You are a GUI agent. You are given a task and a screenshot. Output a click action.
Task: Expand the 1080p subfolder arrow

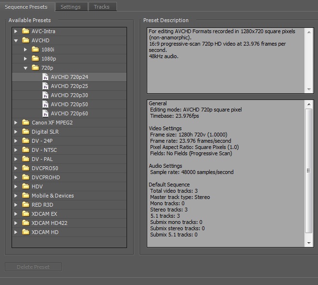click(25, 59)
